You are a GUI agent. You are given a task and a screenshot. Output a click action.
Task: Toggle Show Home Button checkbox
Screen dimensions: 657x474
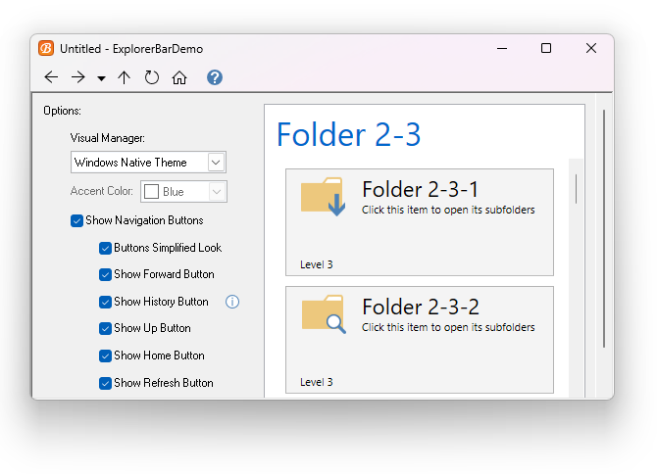[x=105, y=355]
